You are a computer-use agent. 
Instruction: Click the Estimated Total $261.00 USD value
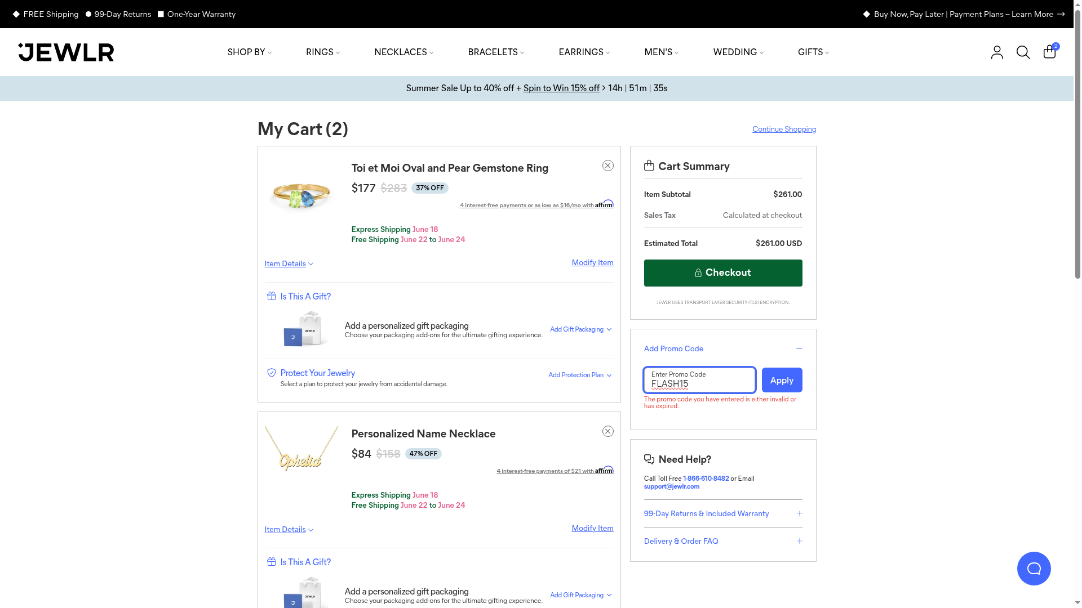coord(779,243)
